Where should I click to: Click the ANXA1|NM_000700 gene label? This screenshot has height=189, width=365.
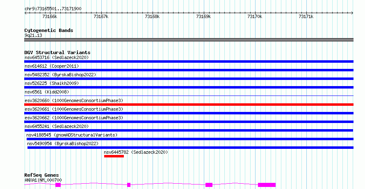coord(43,180)
